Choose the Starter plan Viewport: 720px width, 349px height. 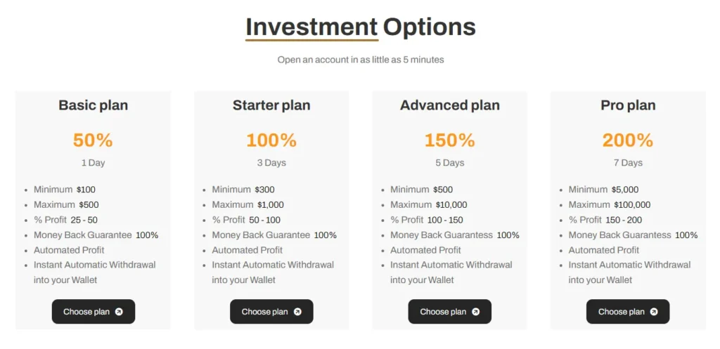(271, 312)
